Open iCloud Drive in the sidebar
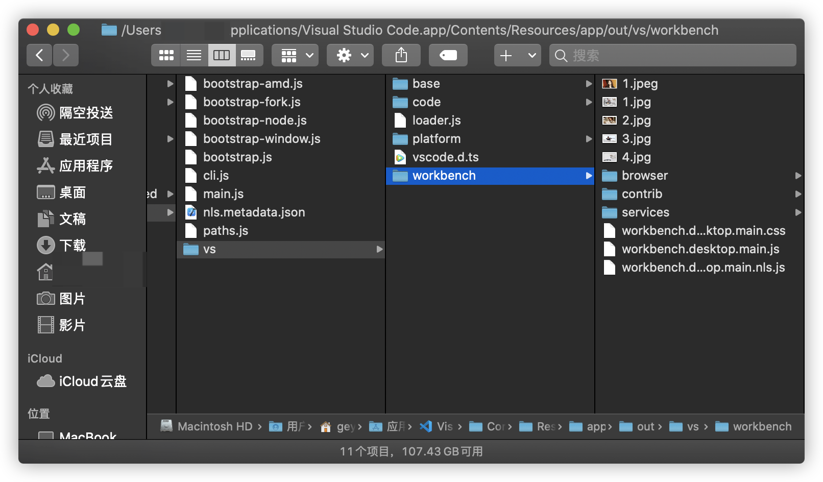823x482 pixels. click(x=82, y=381)
